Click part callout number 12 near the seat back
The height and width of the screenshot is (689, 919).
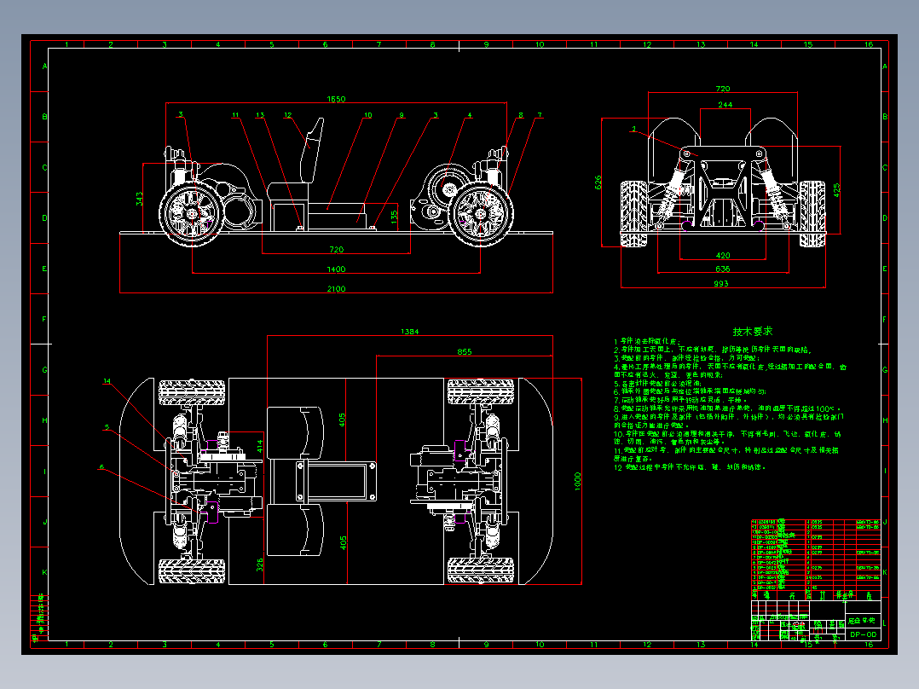click(x=288, y=115)
